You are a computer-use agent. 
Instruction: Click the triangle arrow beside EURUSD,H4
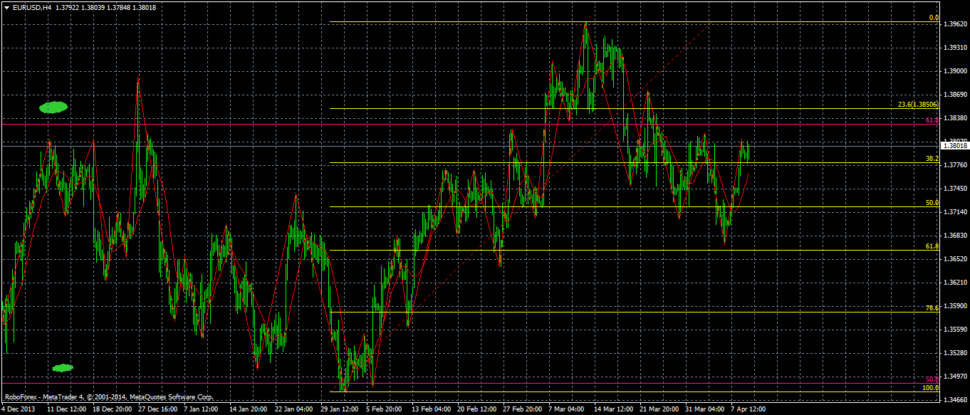[6, 7]
